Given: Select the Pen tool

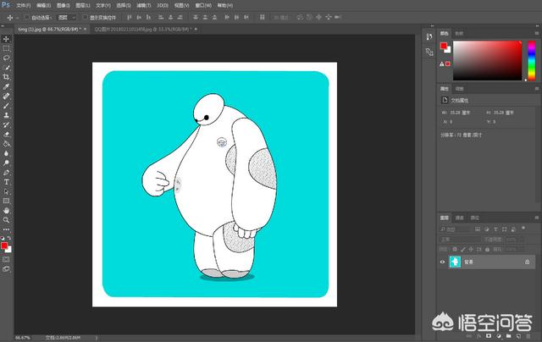Looking at the screenshot, I should [x=6, y=173].
